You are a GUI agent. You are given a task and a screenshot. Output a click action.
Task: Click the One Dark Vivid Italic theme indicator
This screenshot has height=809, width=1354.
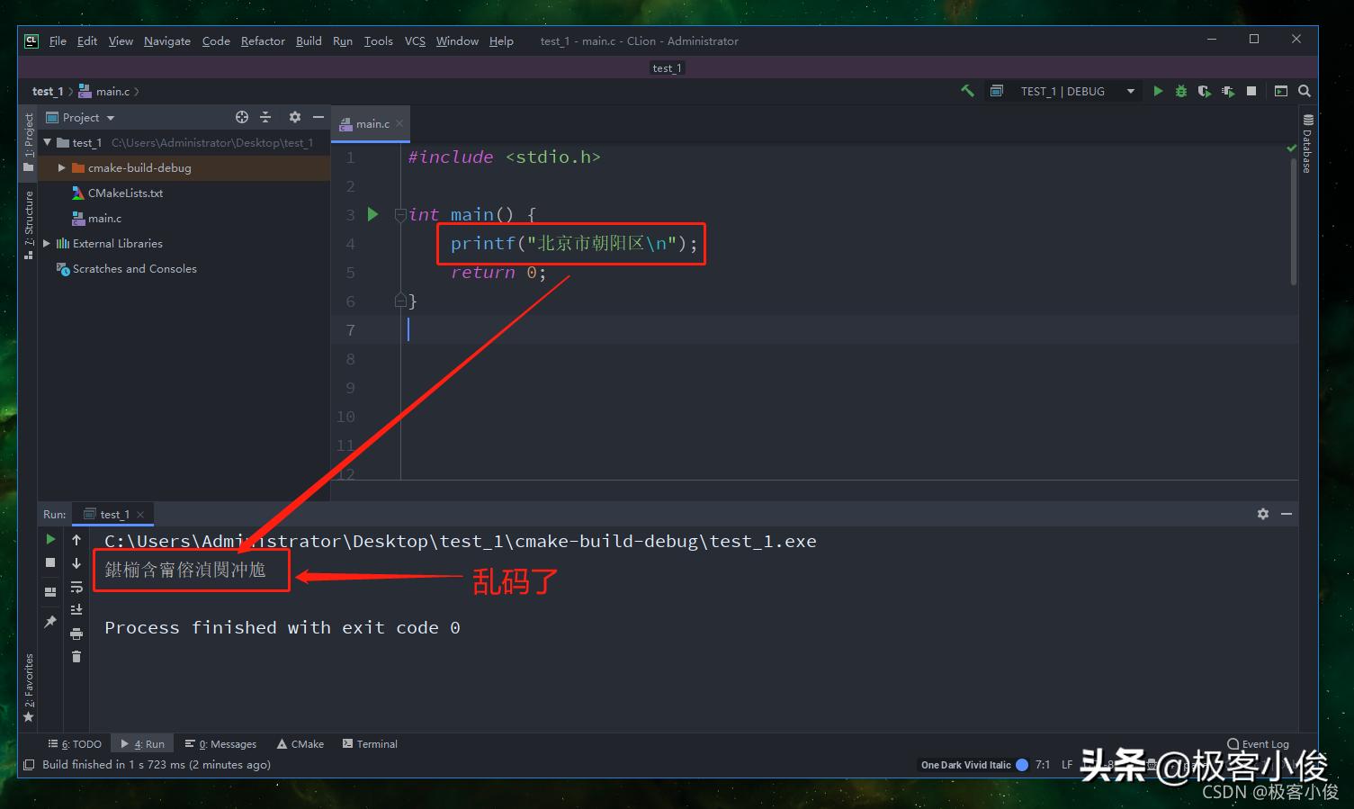click(x=965, y=765)
